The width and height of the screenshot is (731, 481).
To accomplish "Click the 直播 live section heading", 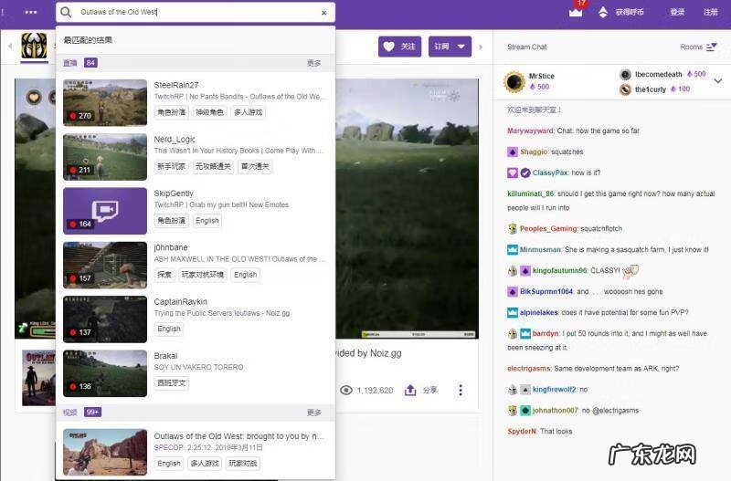I will [70, 63].
